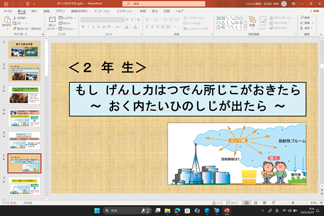
Task: Toggle Bold formatting
Action: click(83, 27)
